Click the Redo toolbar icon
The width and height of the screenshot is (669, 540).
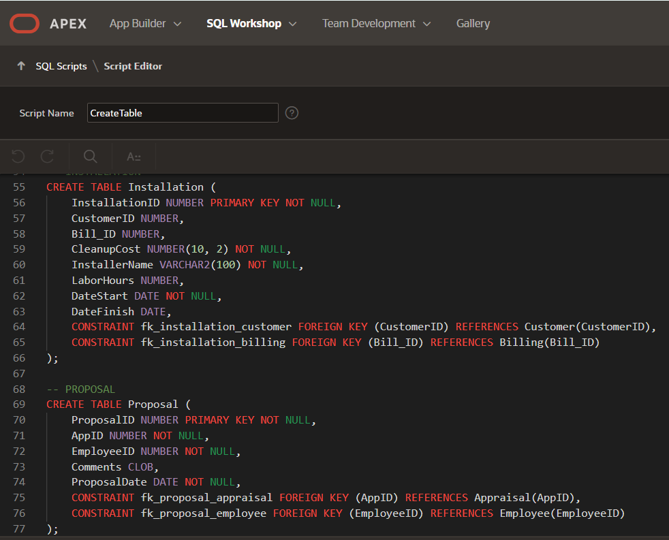tap(48, 157)
